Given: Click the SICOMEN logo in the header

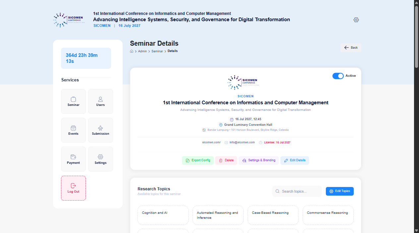Looking at the screenshot, I should tap(69, 20).
